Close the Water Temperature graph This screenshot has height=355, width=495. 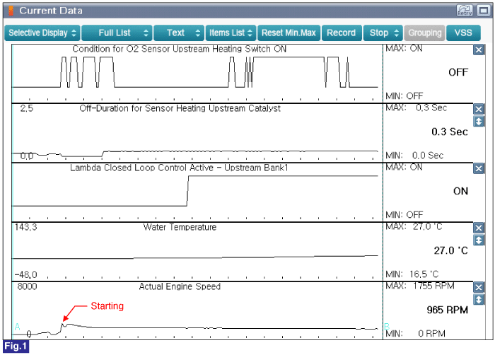[x=479, y=228]
